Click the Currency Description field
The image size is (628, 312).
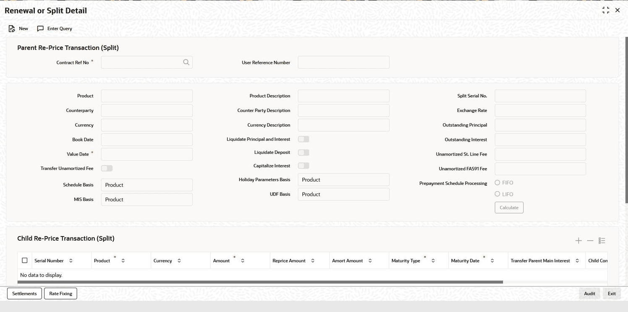pos(344,125)
